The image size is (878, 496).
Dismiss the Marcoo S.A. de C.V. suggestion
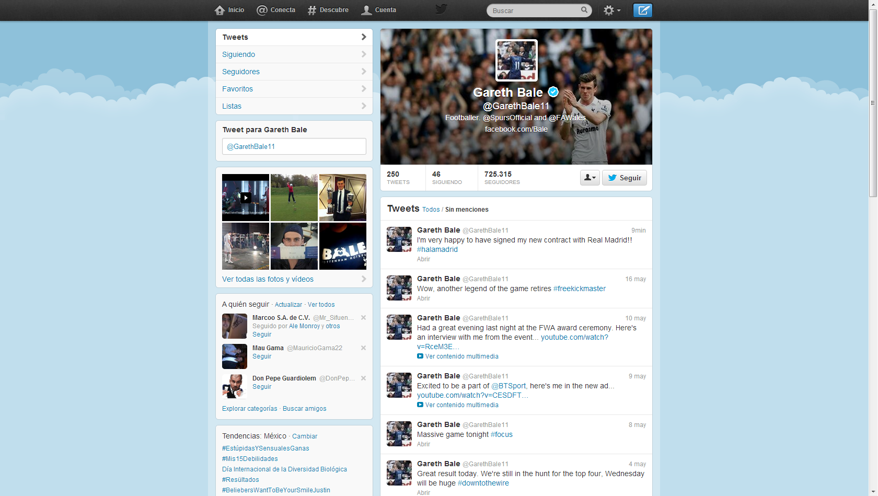click(x=363, y=318)
